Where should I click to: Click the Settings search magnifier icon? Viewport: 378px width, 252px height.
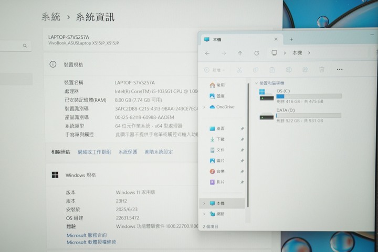point(25,46)
